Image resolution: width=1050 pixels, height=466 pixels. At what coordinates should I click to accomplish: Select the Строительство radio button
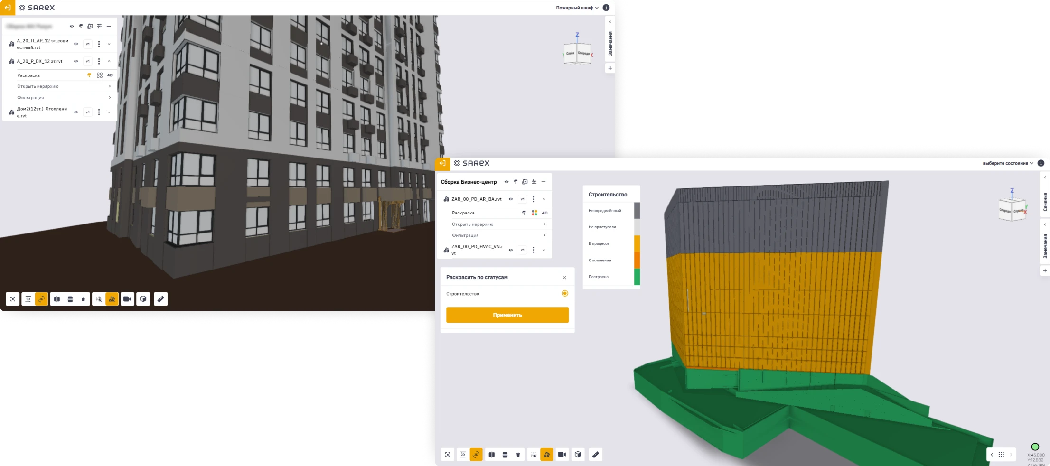click(564, 294)
